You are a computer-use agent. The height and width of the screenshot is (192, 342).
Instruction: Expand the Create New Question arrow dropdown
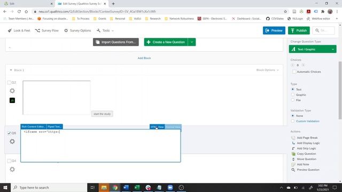pyautogui.click(x=192, y=42)
